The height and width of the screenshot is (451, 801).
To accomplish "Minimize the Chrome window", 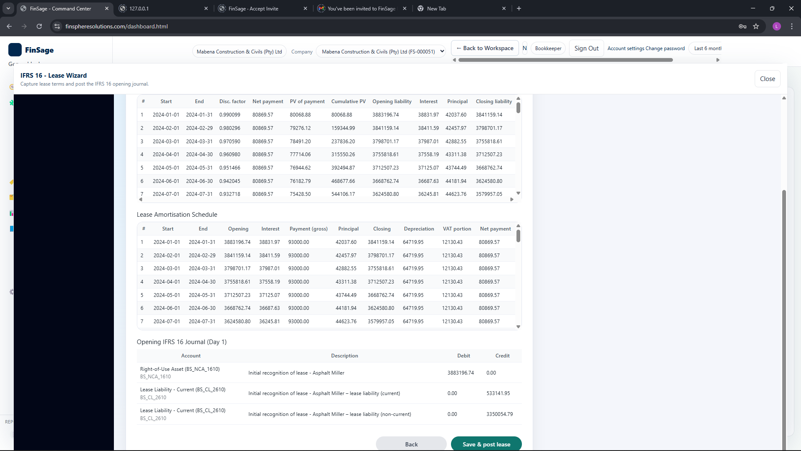I will 753,8.
